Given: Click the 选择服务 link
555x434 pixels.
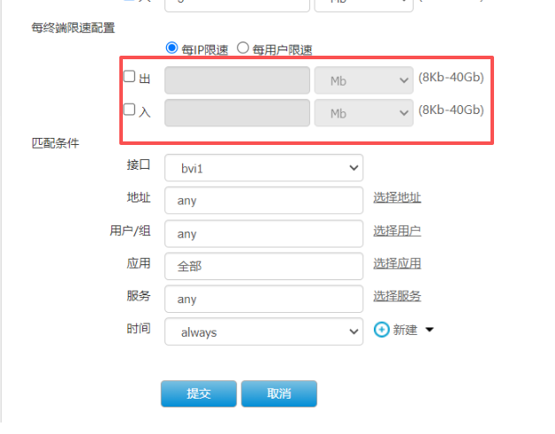Looking at the screenshot, I should (x=397, y=296).
